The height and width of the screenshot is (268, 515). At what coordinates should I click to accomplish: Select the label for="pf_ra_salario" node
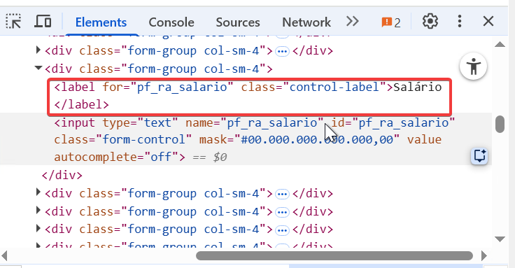tap(248, 96)
